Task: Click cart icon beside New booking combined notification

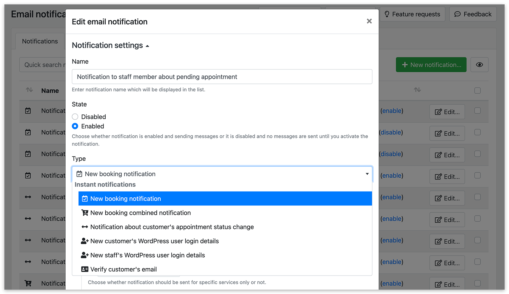Action: [x=85, y=213]
